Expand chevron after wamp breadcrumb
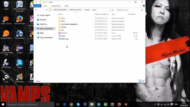Image resolution: width=190 pixels, height=107 pixels. [91, 10]
